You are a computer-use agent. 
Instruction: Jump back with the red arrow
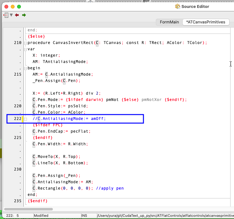click(17, 15)
